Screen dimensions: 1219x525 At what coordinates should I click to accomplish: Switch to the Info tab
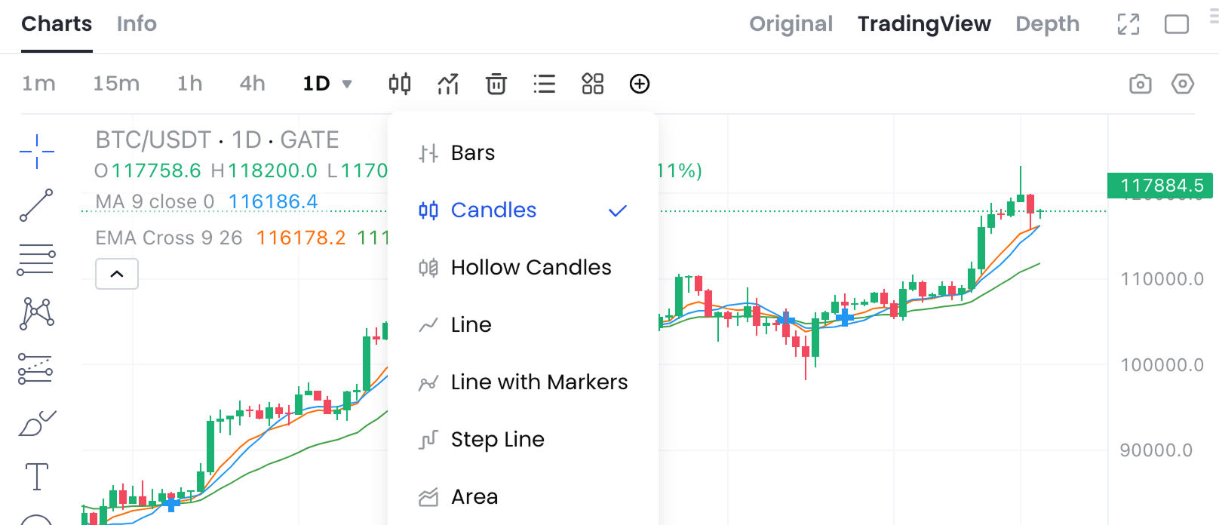click(x=137, y=24)
